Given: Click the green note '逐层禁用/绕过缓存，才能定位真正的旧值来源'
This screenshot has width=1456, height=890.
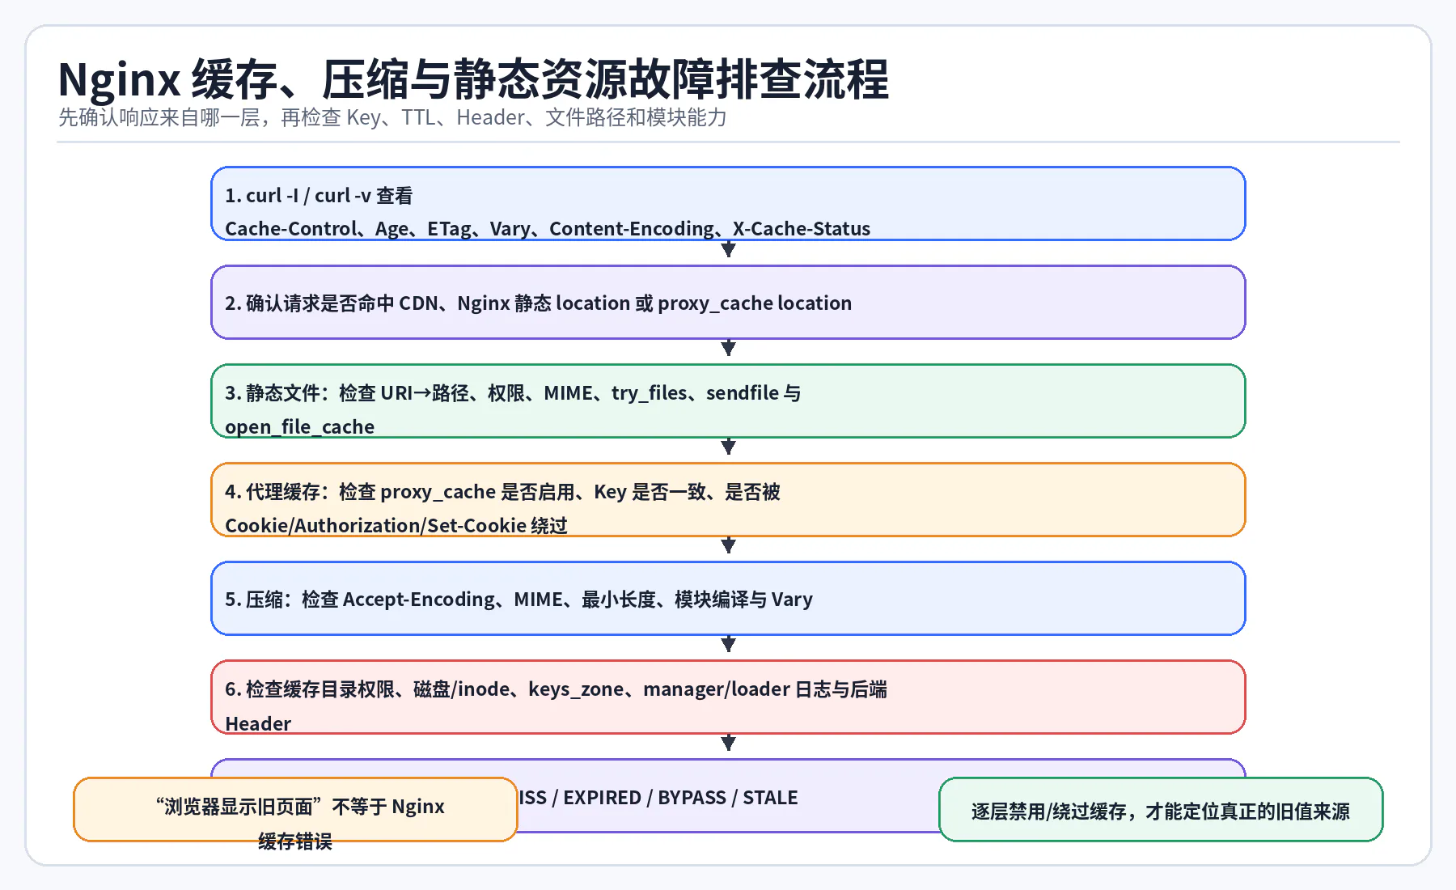Looking at the screenshot, I should pos(1161,810).
